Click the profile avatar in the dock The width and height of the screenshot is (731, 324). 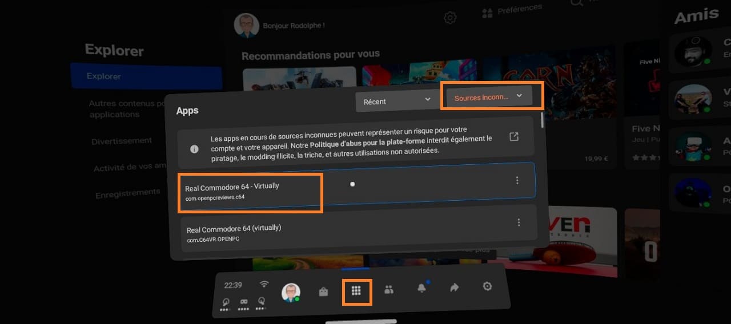tap(291, 293)
